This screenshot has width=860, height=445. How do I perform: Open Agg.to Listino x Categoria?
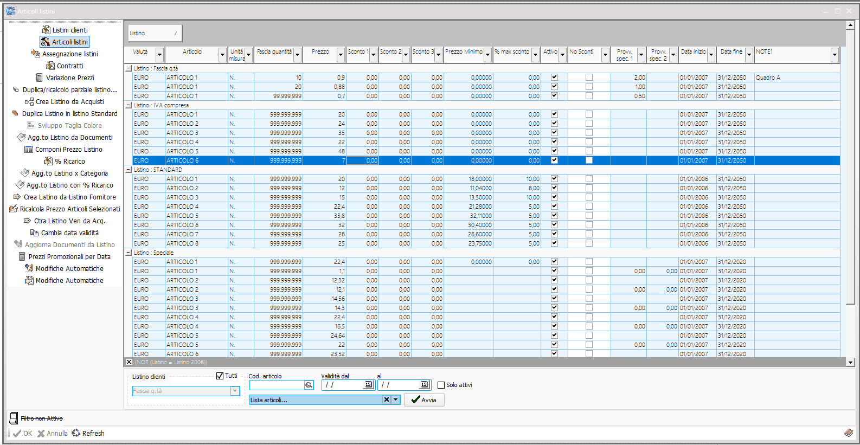point(65,173)
